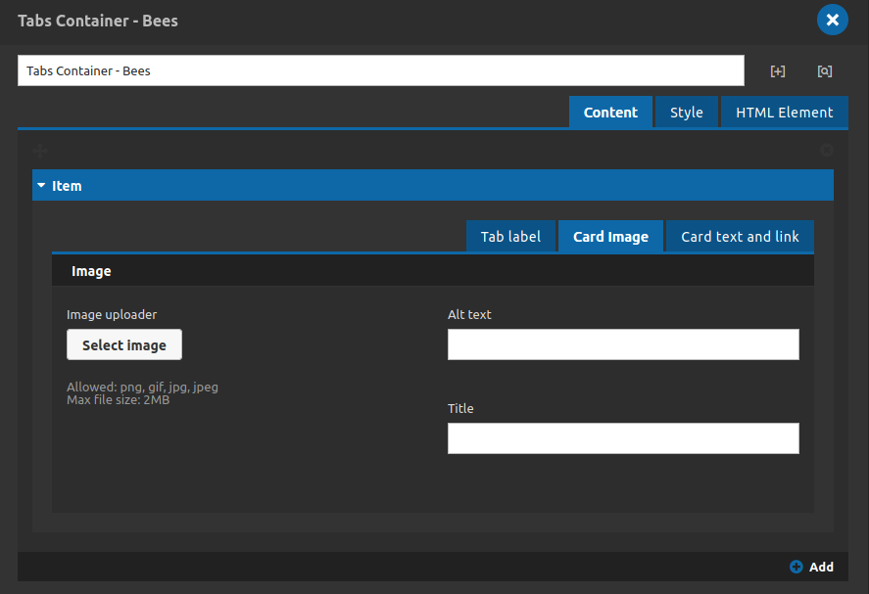This screenshot has width=869, height=594.
Task: Open the Card text and link tab
Action: pyautogui.click(x=740, y=237)
